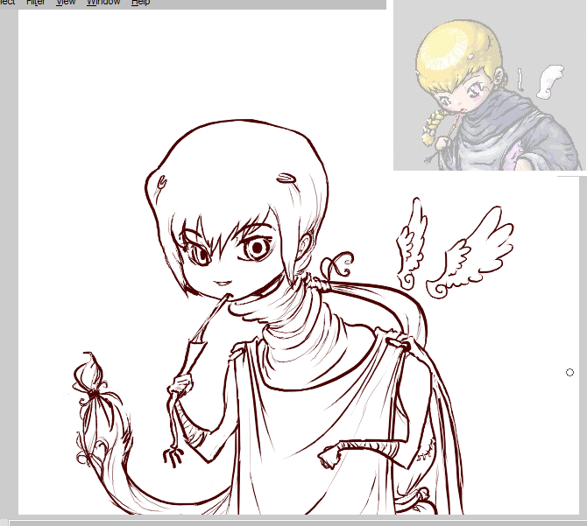Click the character's wide-open round eye
The image size is (587, 526).
click(x=257, y=249)
